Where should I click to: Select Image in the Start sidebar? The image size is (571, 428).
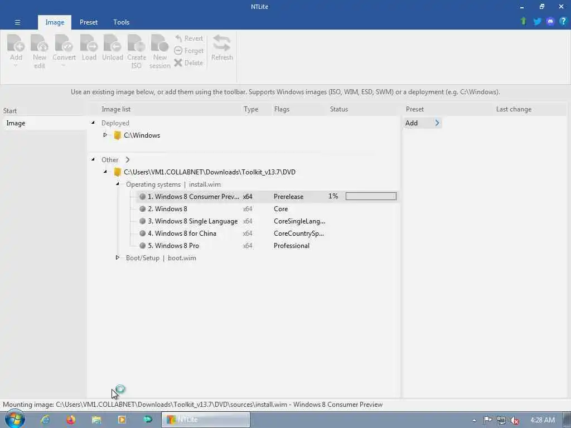[43, 123]
